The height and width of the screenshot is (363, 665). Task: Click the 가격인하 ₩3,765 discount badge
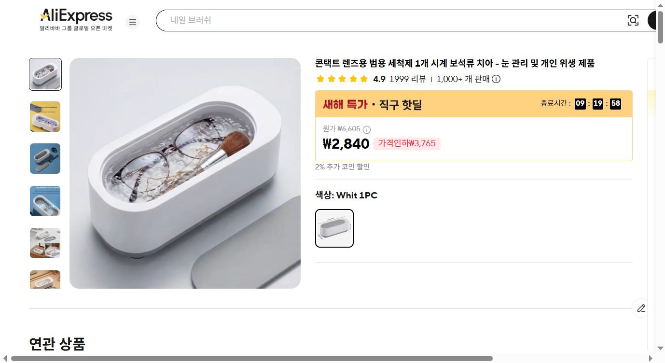[407, 143]
